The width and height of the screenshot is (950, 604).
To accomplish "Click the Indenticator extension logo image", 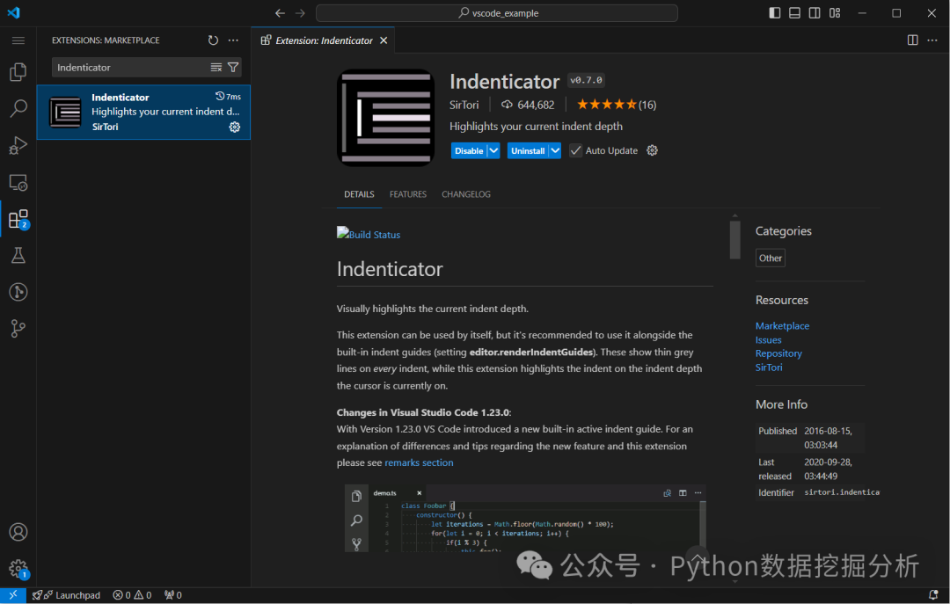I will [385, 118].
